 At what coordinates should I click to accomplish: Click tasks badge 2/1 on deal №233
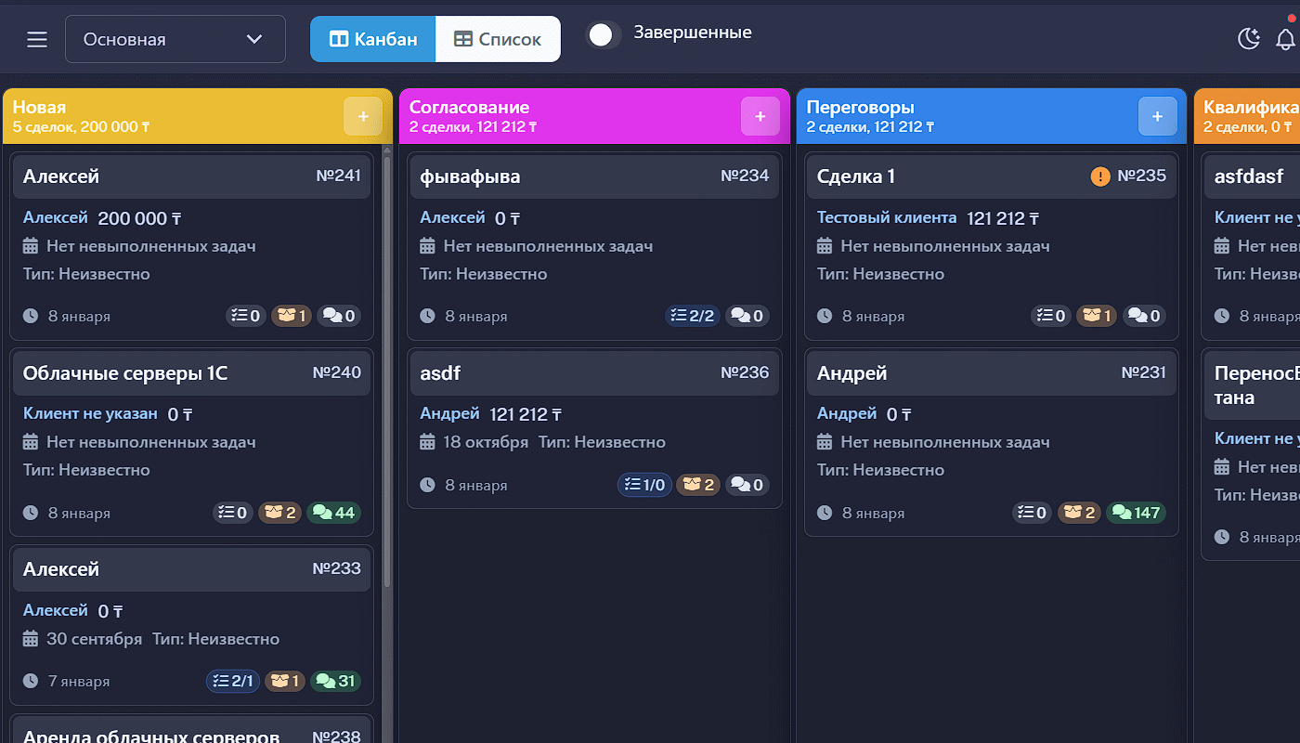tap(233, 682)
